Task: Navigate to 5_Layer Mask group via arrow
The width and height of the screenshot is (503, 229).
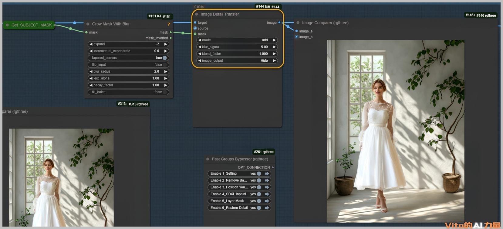Action: tap(267, 201)
